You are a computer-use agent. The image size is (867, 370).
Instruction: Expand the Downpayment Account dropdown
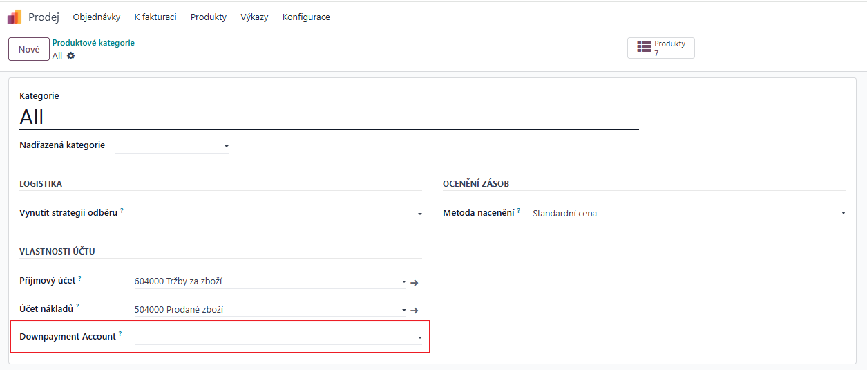(419, 337)
